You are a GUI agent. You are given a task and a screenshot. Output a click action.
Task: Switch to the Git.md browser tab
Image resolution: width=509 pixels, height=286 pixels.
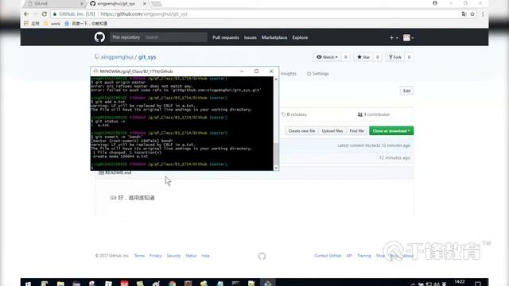tap(53, 3)
